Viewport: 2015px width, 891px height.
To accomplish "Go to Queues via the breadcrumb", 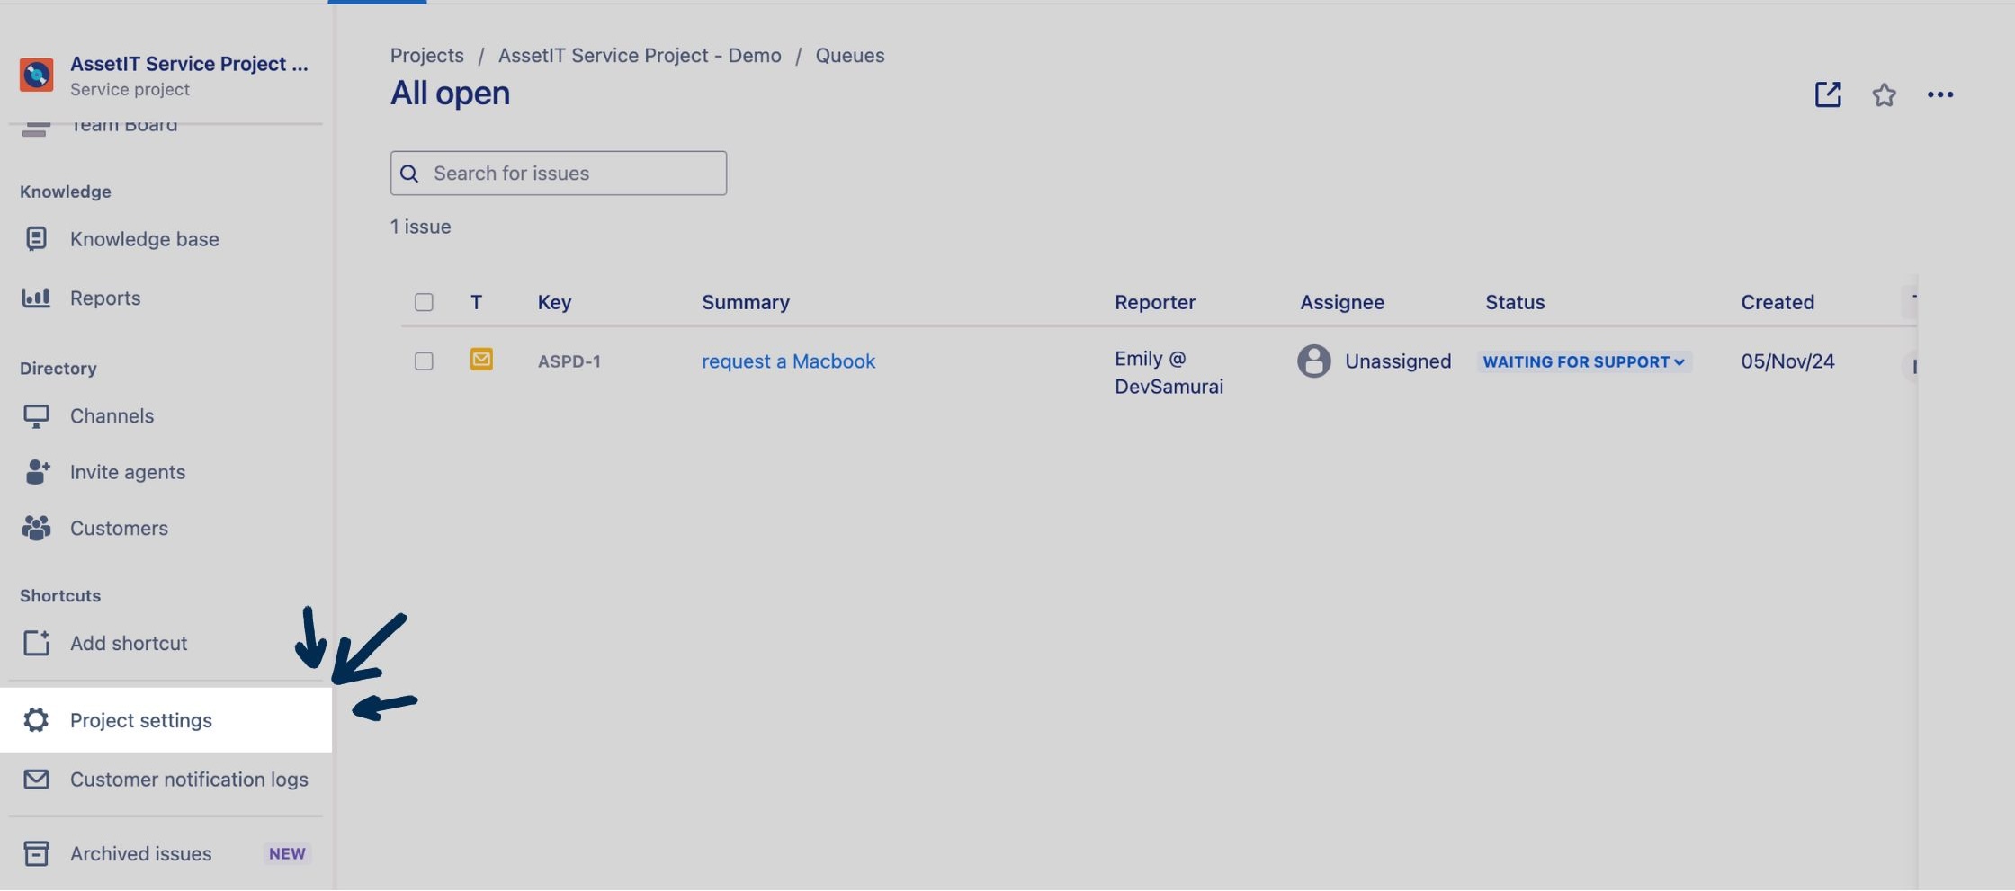I will click(x=849, y=55).
